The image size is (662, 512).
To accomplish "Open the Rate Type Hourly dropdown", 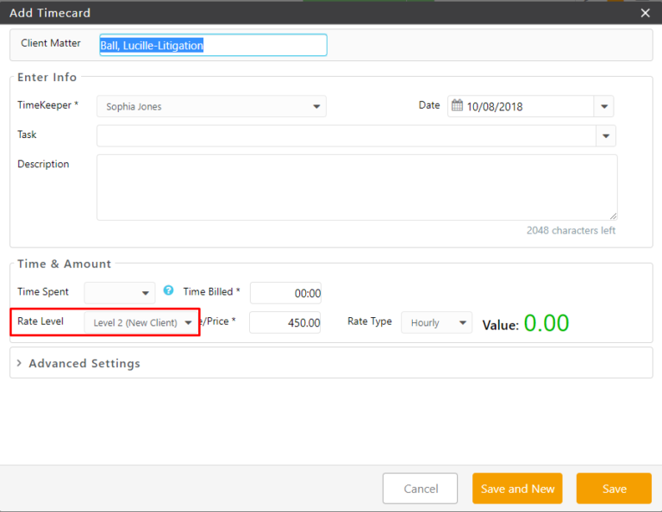I will [x=436, y=322].
